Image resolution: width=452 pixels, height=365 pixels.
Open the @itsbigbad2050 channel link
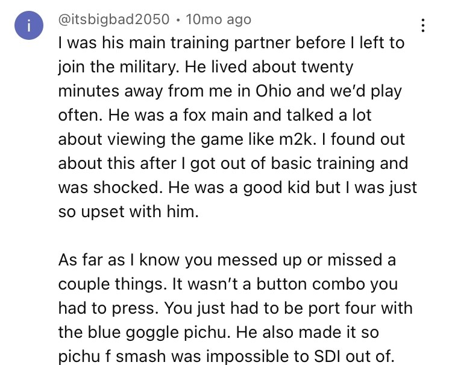pos(113,19)
